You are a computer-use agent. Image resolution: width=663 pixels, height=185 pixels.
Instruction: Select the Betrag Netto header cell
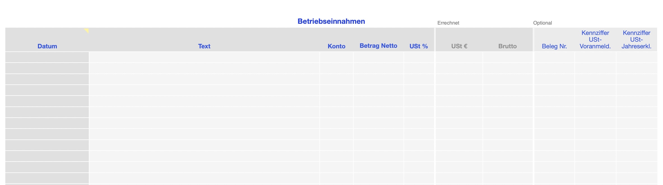click(x=378, y=46)
